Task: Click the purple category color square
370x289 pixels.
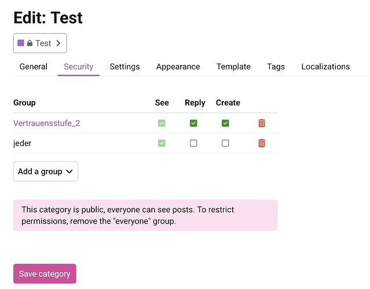Action: 21,43
